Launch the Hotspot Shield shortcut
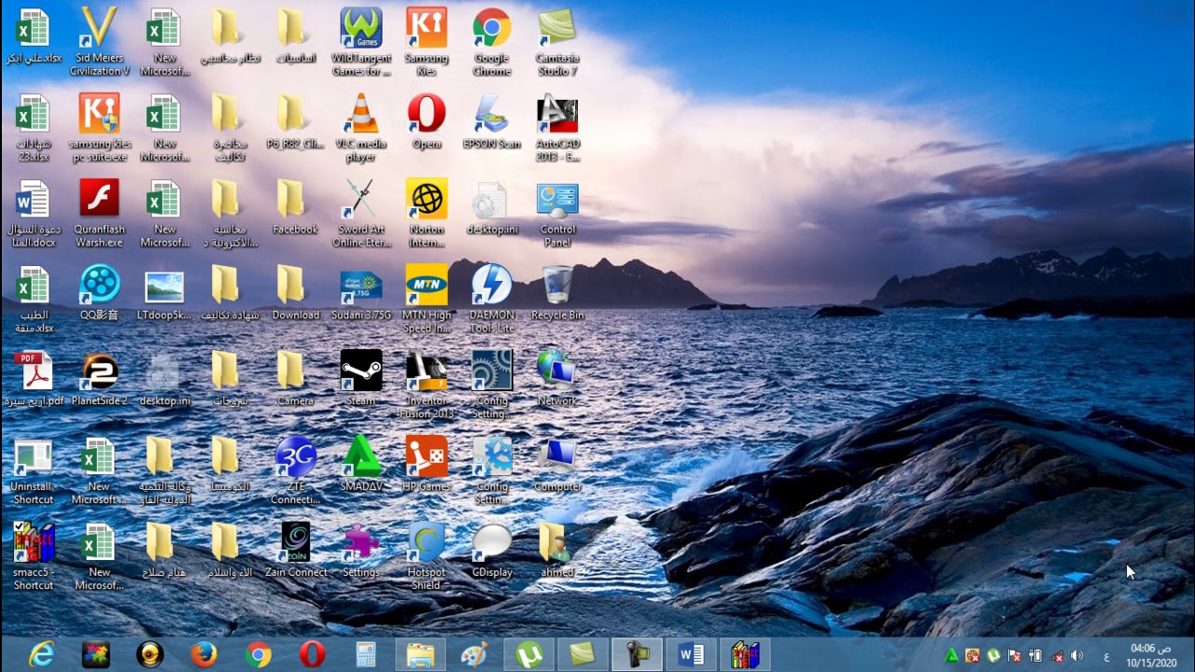This screenshot has width=1195, height=672. point(427,556)
